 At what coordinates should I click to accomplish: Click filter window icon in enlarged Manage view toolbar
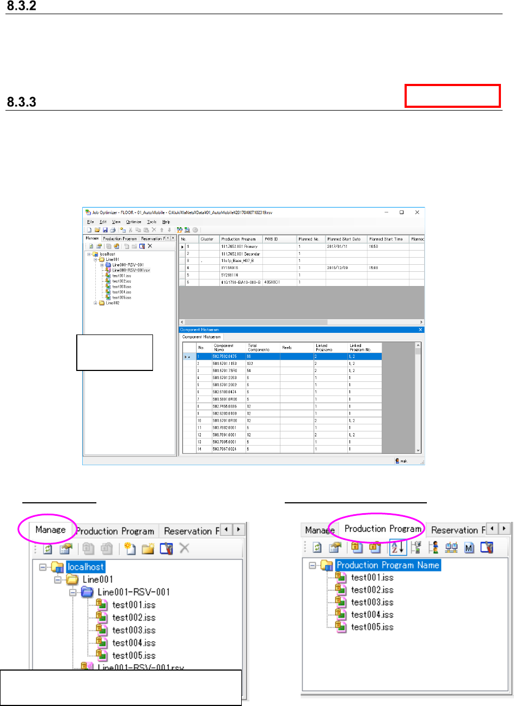(166, 549)
